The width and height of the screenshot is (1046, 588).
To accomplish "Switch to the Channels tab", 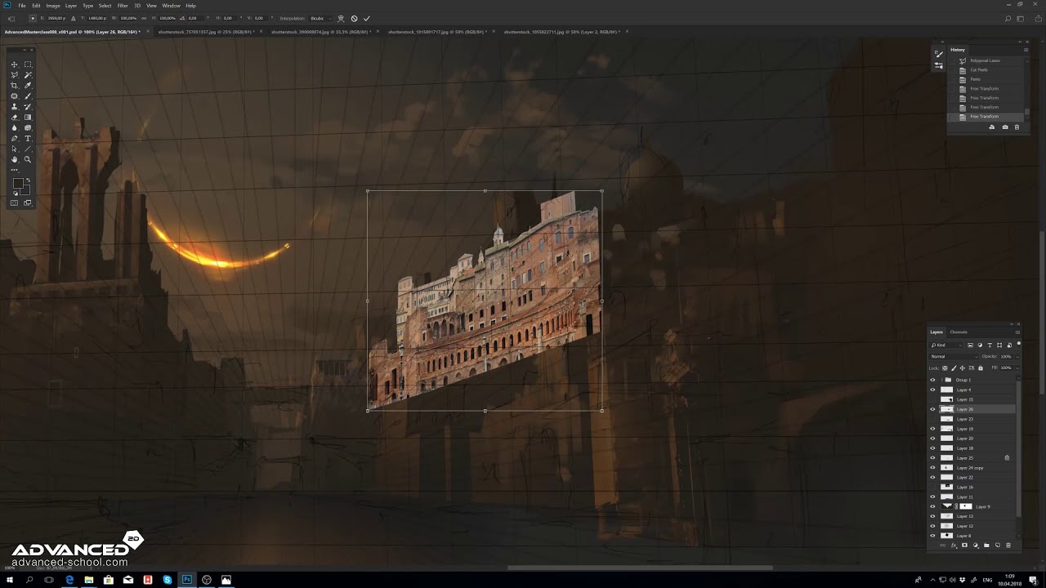I will pyautogui.click(x=959, y=332).
